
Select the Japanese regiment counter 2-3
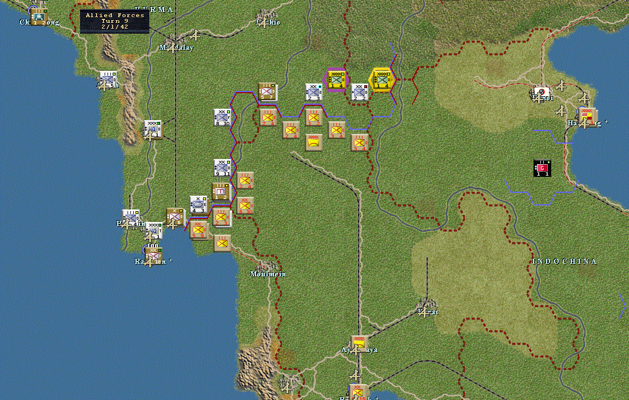tap(221, 217)
